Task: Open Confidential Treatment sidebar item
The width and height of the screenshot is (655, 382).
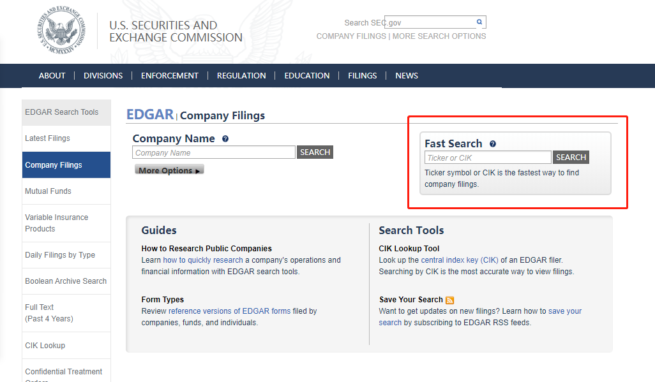Action: [x=66, y=371]
